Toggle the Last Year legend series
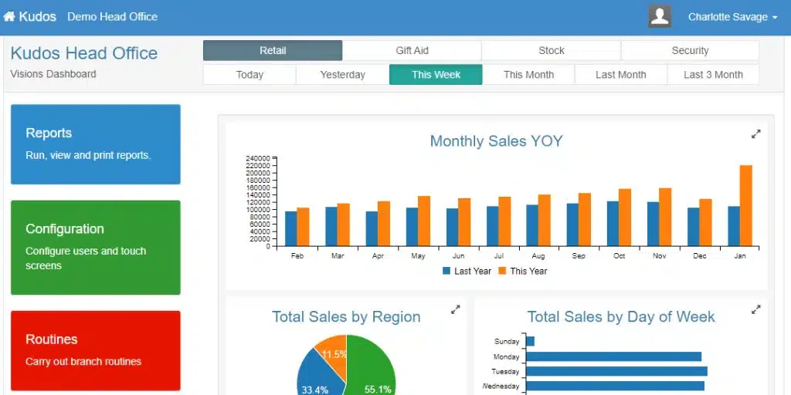 (467, 271)
